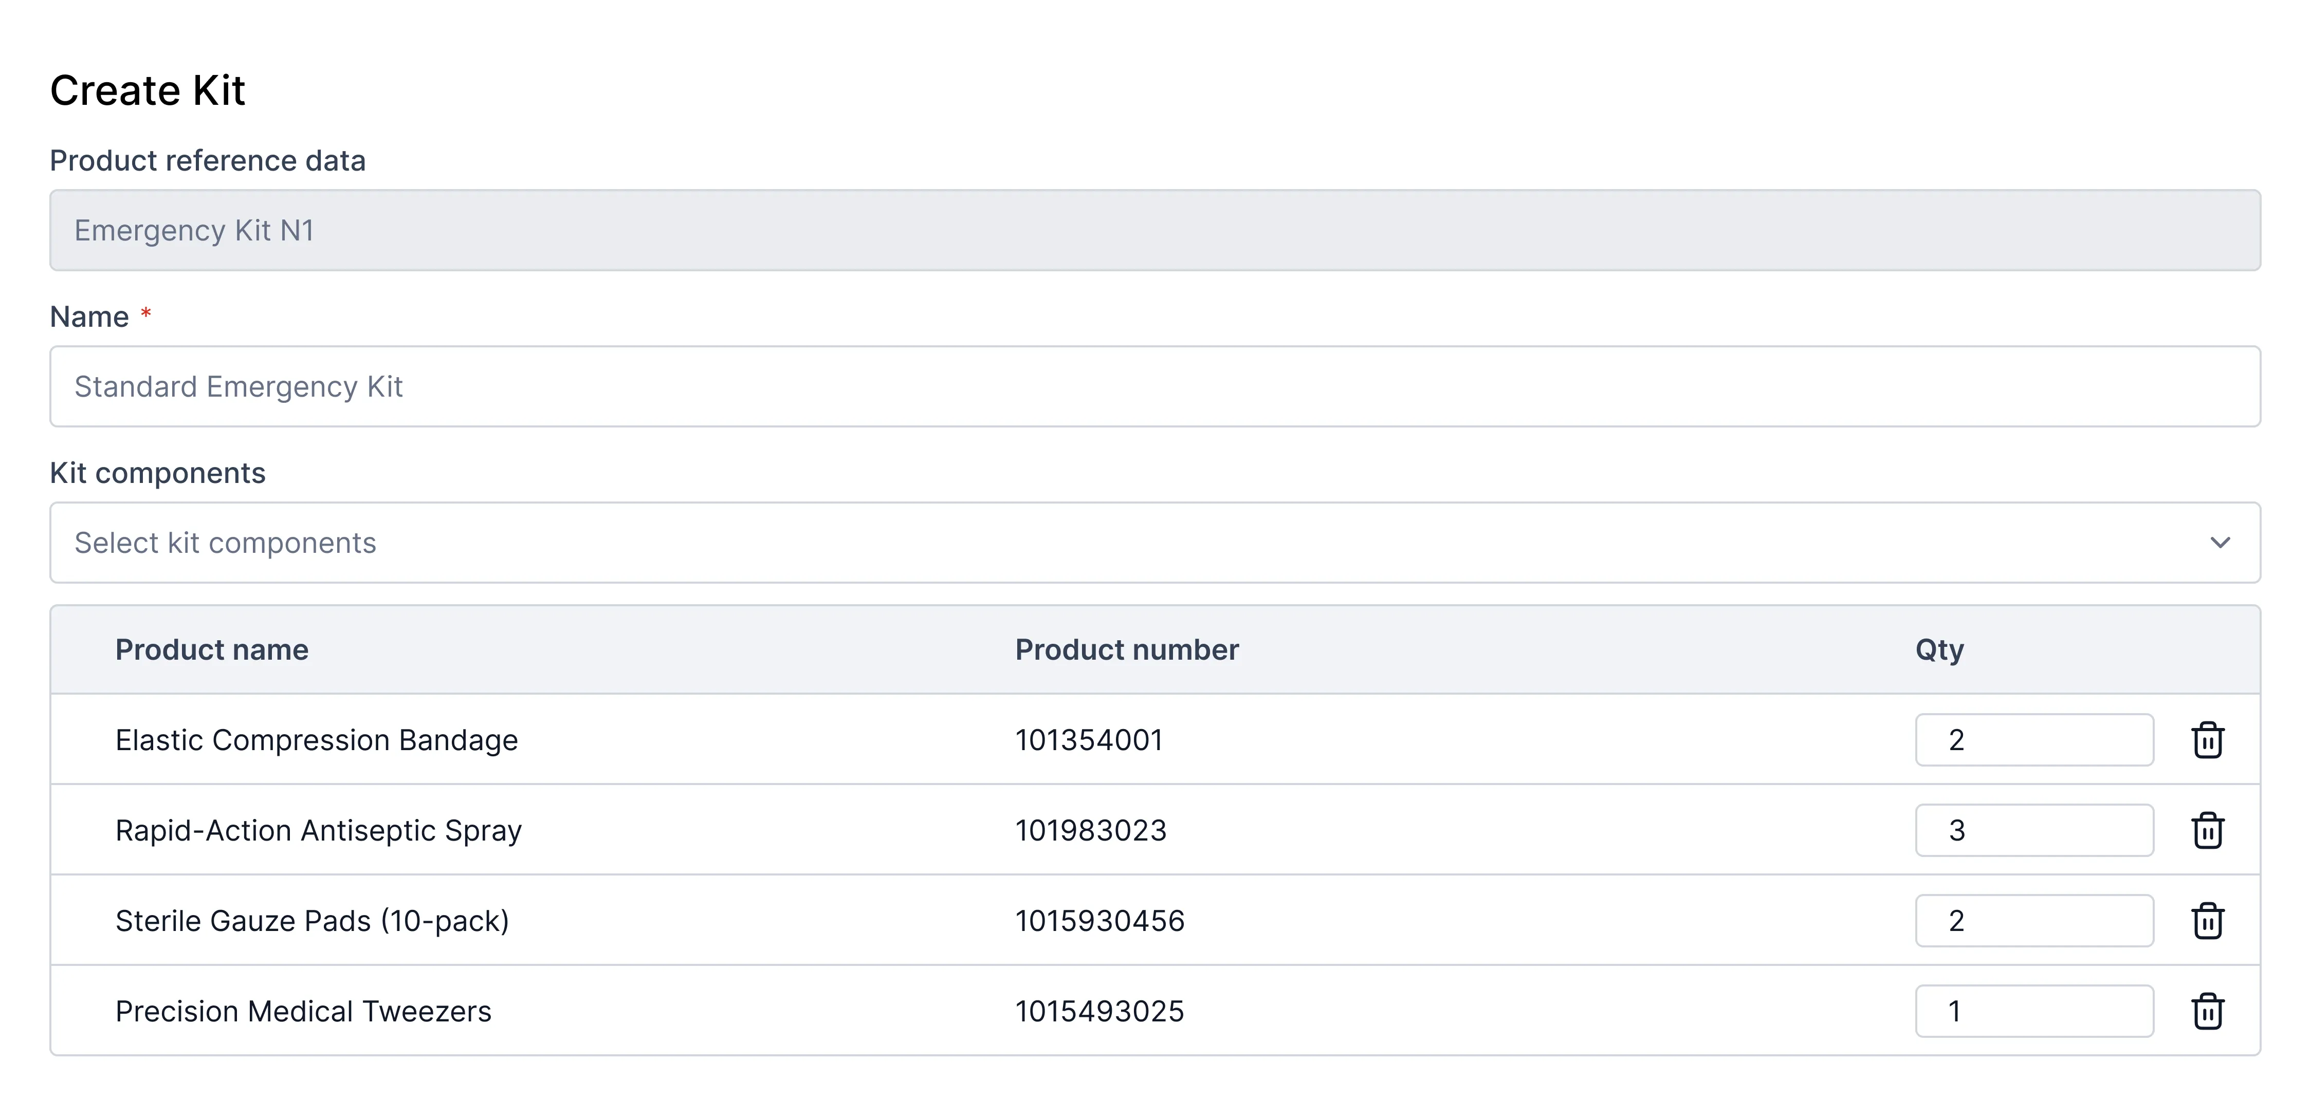The width and height of the screenshot is (2311, 1118).
Task: Delete the Elastic Compression Bandage row
Action: [2207, 740]
